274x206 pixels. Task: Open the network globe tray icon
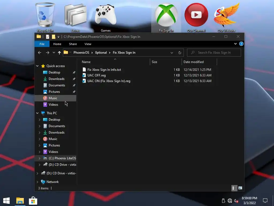230,201
